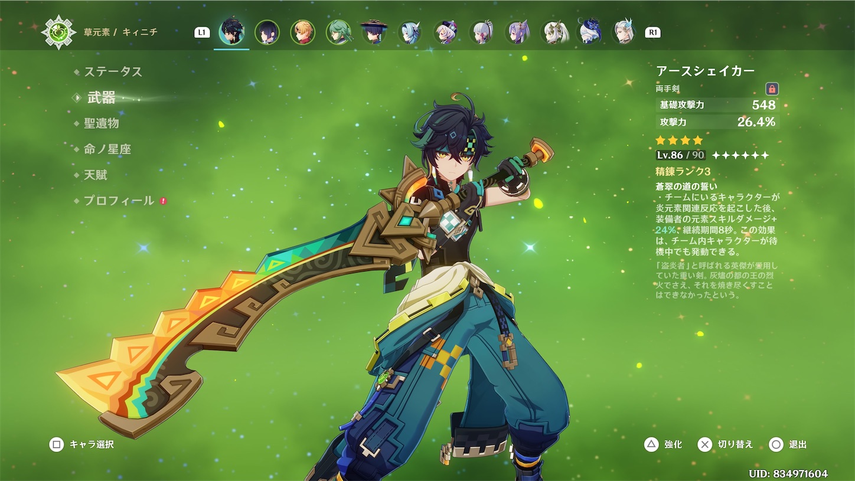
Task: Click the red alert badge beside プロフィール
Action: (164, 201)
